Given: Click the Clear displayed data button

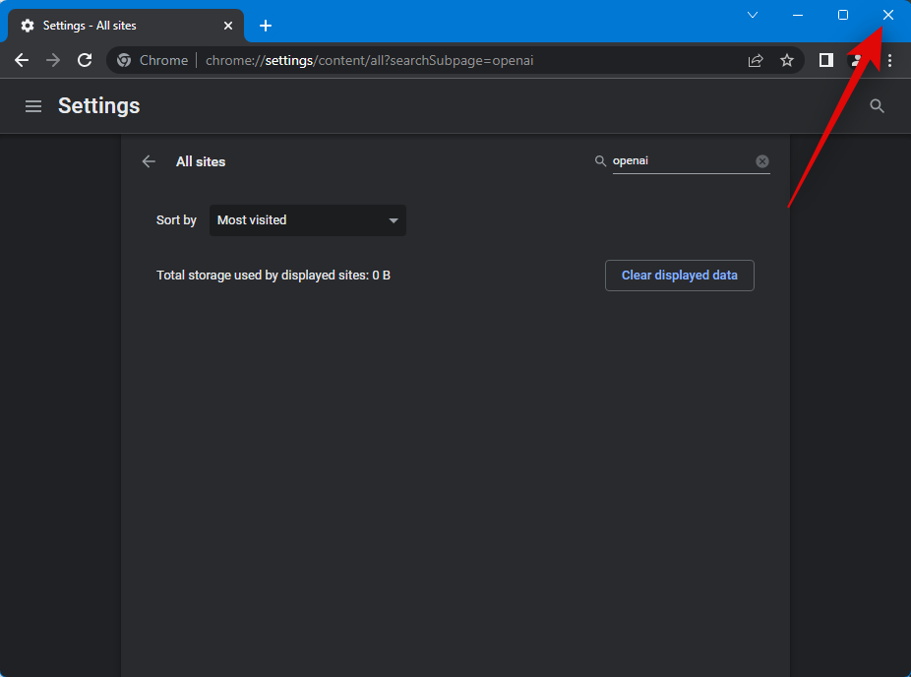Looking at the screenshot, I should [679, 276].
